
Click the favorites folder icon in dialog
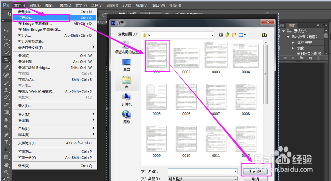[264, 35]
